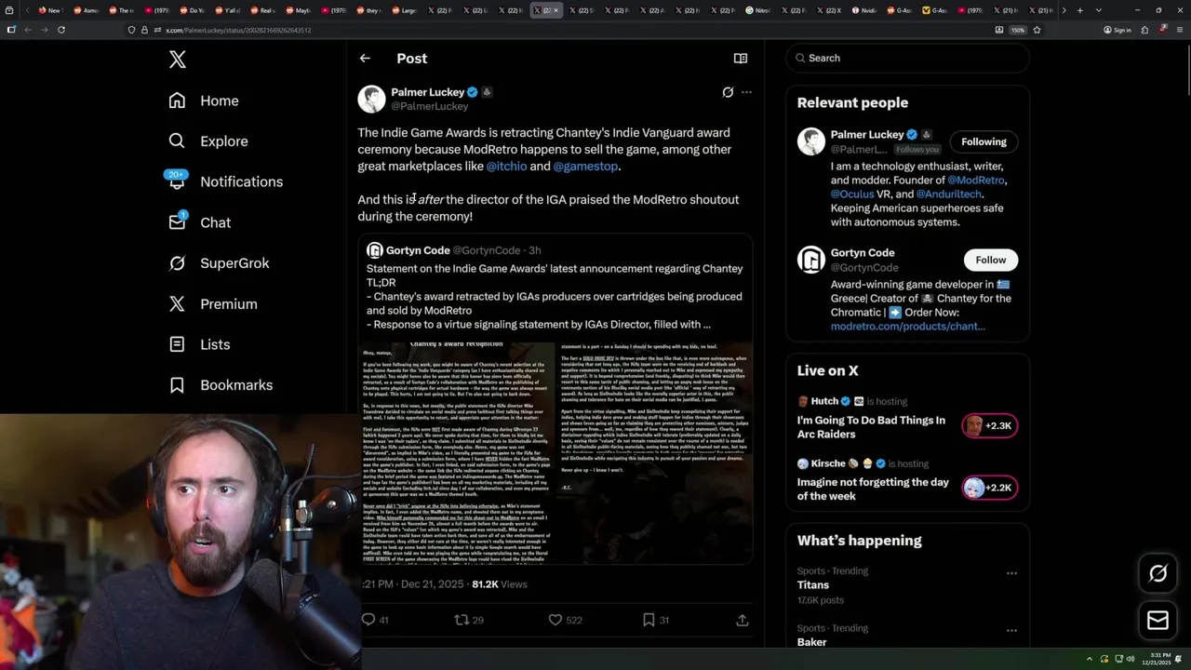
Task: Switch to the "Y'all d" browser tab
Action: coord(226,10)
